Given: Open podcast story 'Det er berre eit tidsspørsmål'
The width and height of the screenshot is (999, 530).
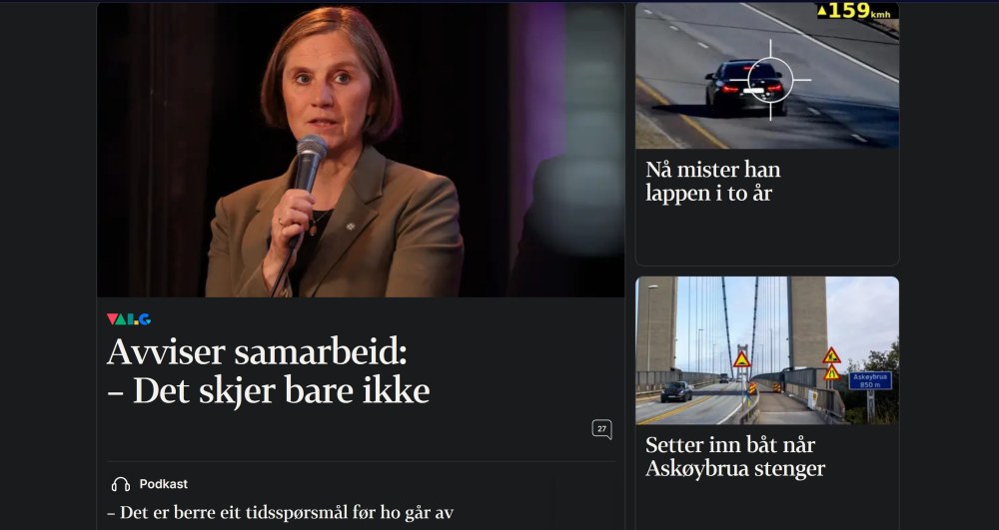Looking at the screenshot, I should 281,513.
